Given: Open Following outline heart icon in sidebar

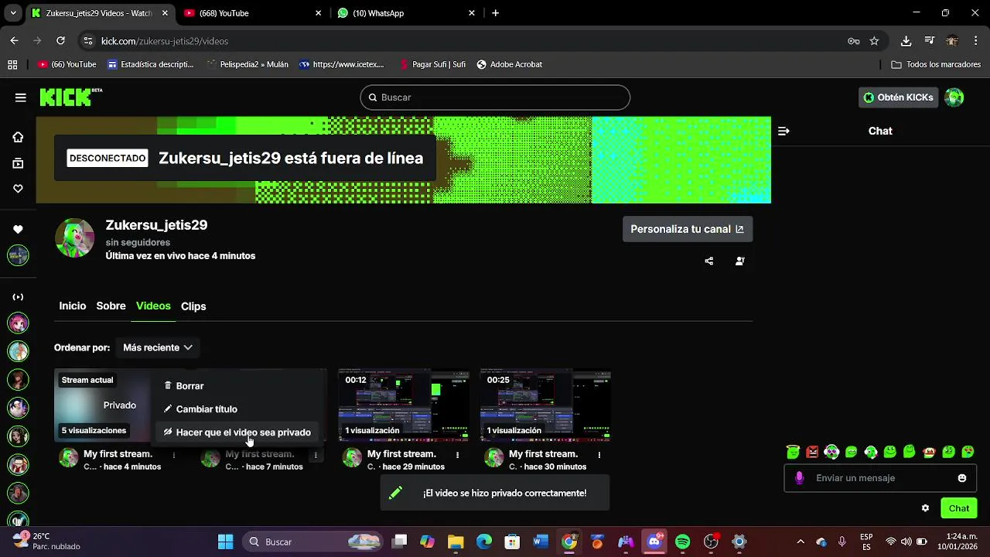Looking at the screenshot, I should click(18, 189).
